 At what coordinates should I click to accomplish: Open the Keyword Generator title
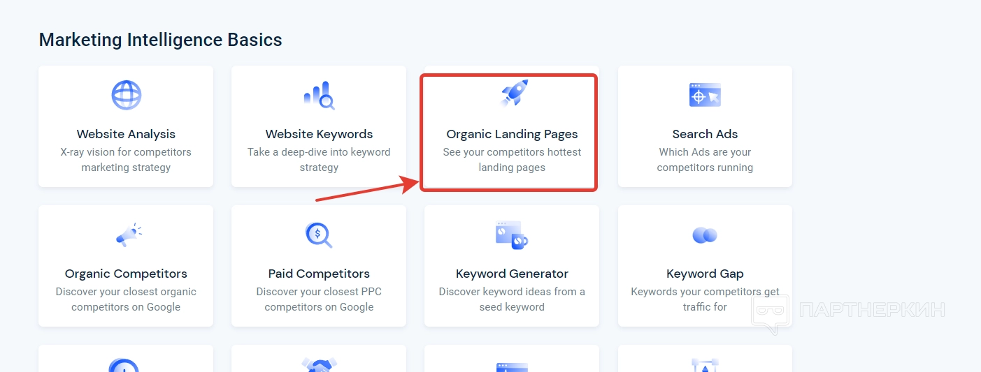tap(512, 274)
